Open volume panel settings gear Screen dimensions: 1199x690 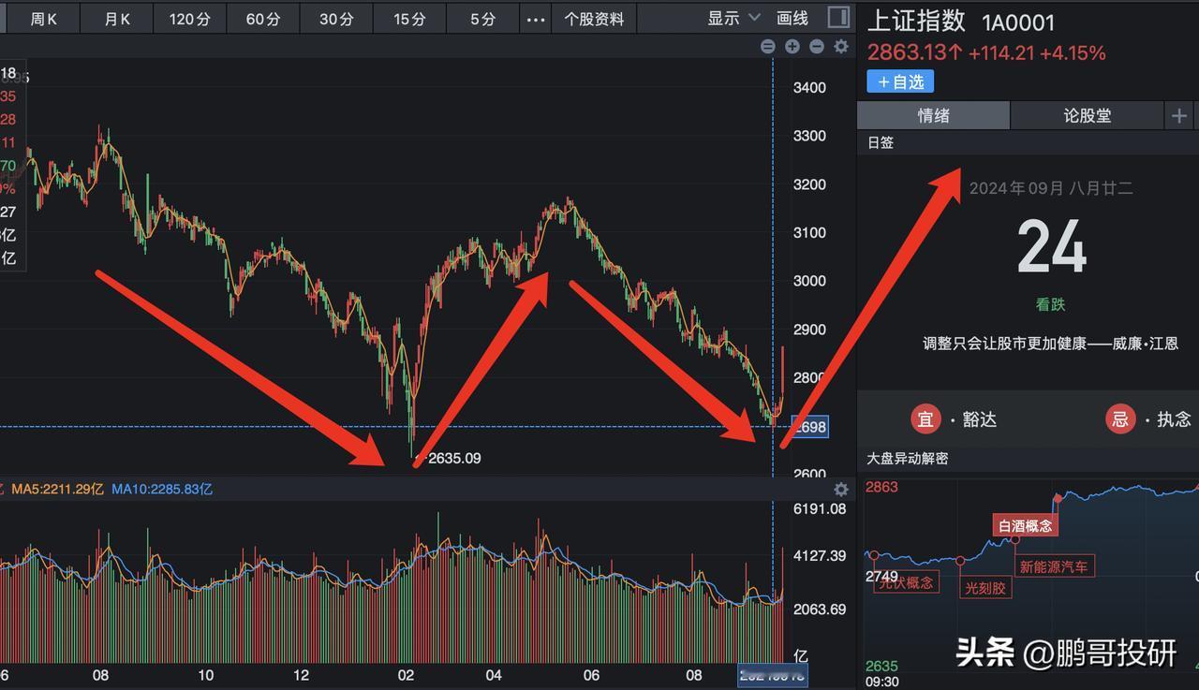pyautogui.click(x=841, y=489)
